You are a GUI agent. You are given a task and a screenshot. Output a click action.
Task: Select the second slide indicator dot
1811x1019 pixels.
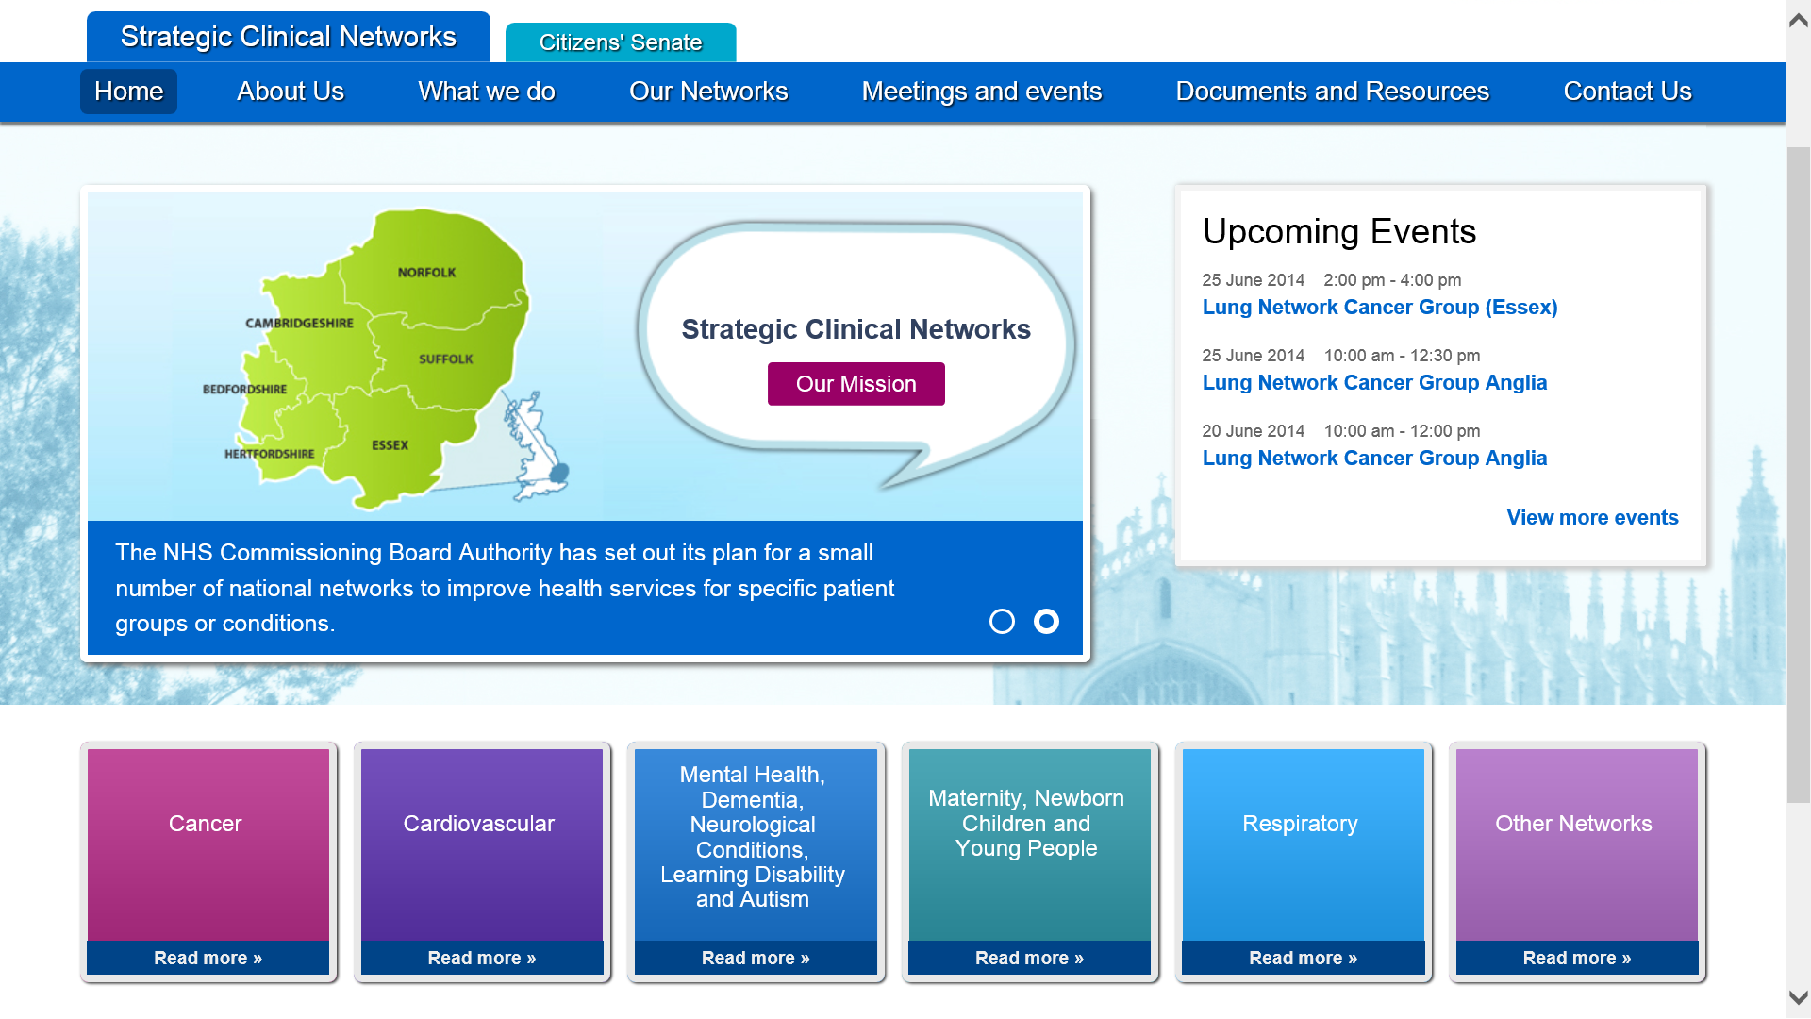(1046, 622)
